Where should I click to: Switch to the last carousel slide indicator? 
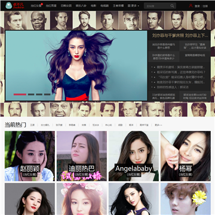[x=47, y=94]
